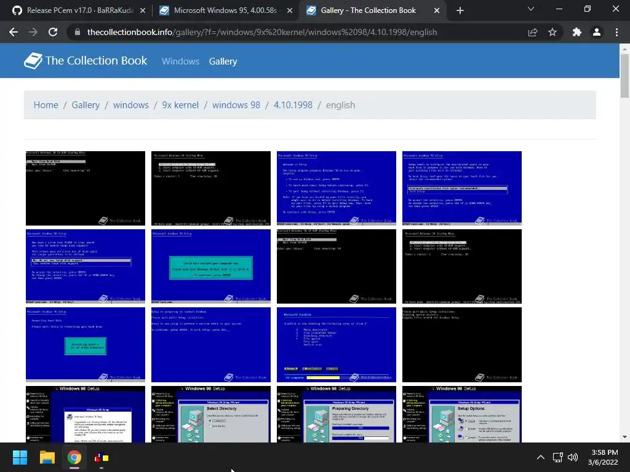Image resolution: width=630 pixels, height=472 pixels.
Task: Open the Windows nav menu item
Action: point(180,61)
